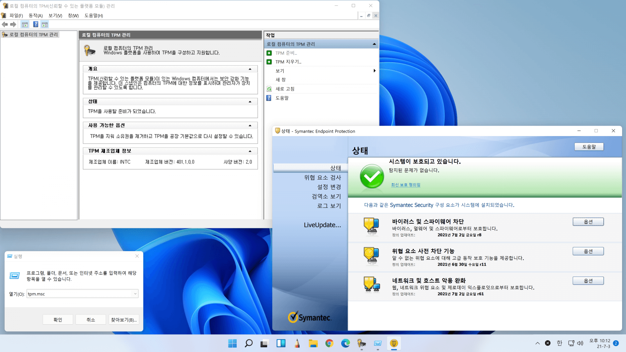Click 확인 in the Run dialog
This screenshot has width=626, height=352.
pos(58,320)
